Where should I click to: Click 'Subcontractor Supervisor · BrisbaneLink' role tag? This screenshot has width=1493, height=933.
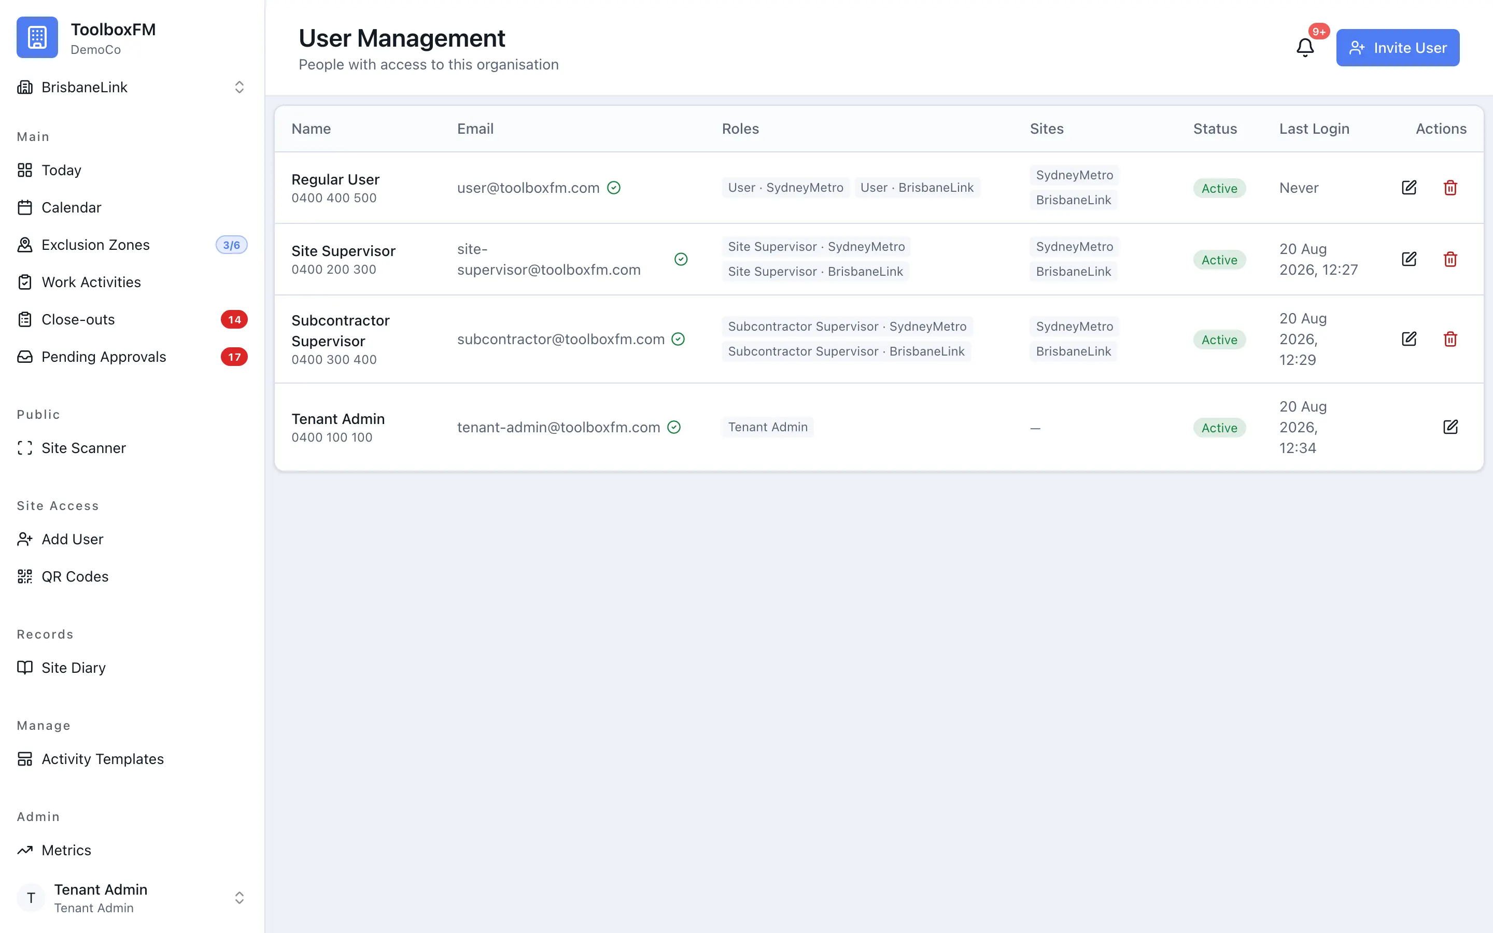click(846, 351)
